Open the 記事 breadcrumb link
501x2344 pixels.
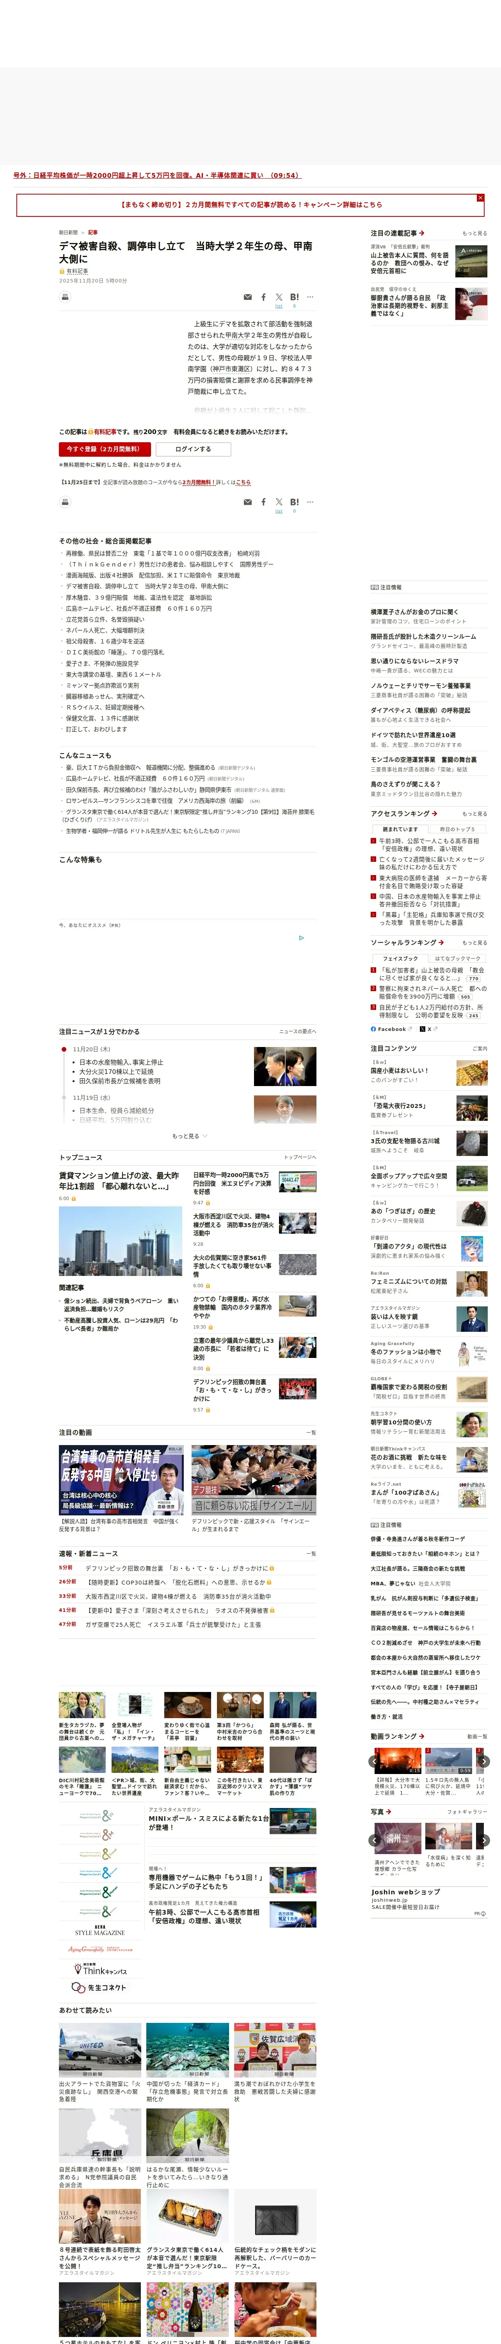click(93, 232)
